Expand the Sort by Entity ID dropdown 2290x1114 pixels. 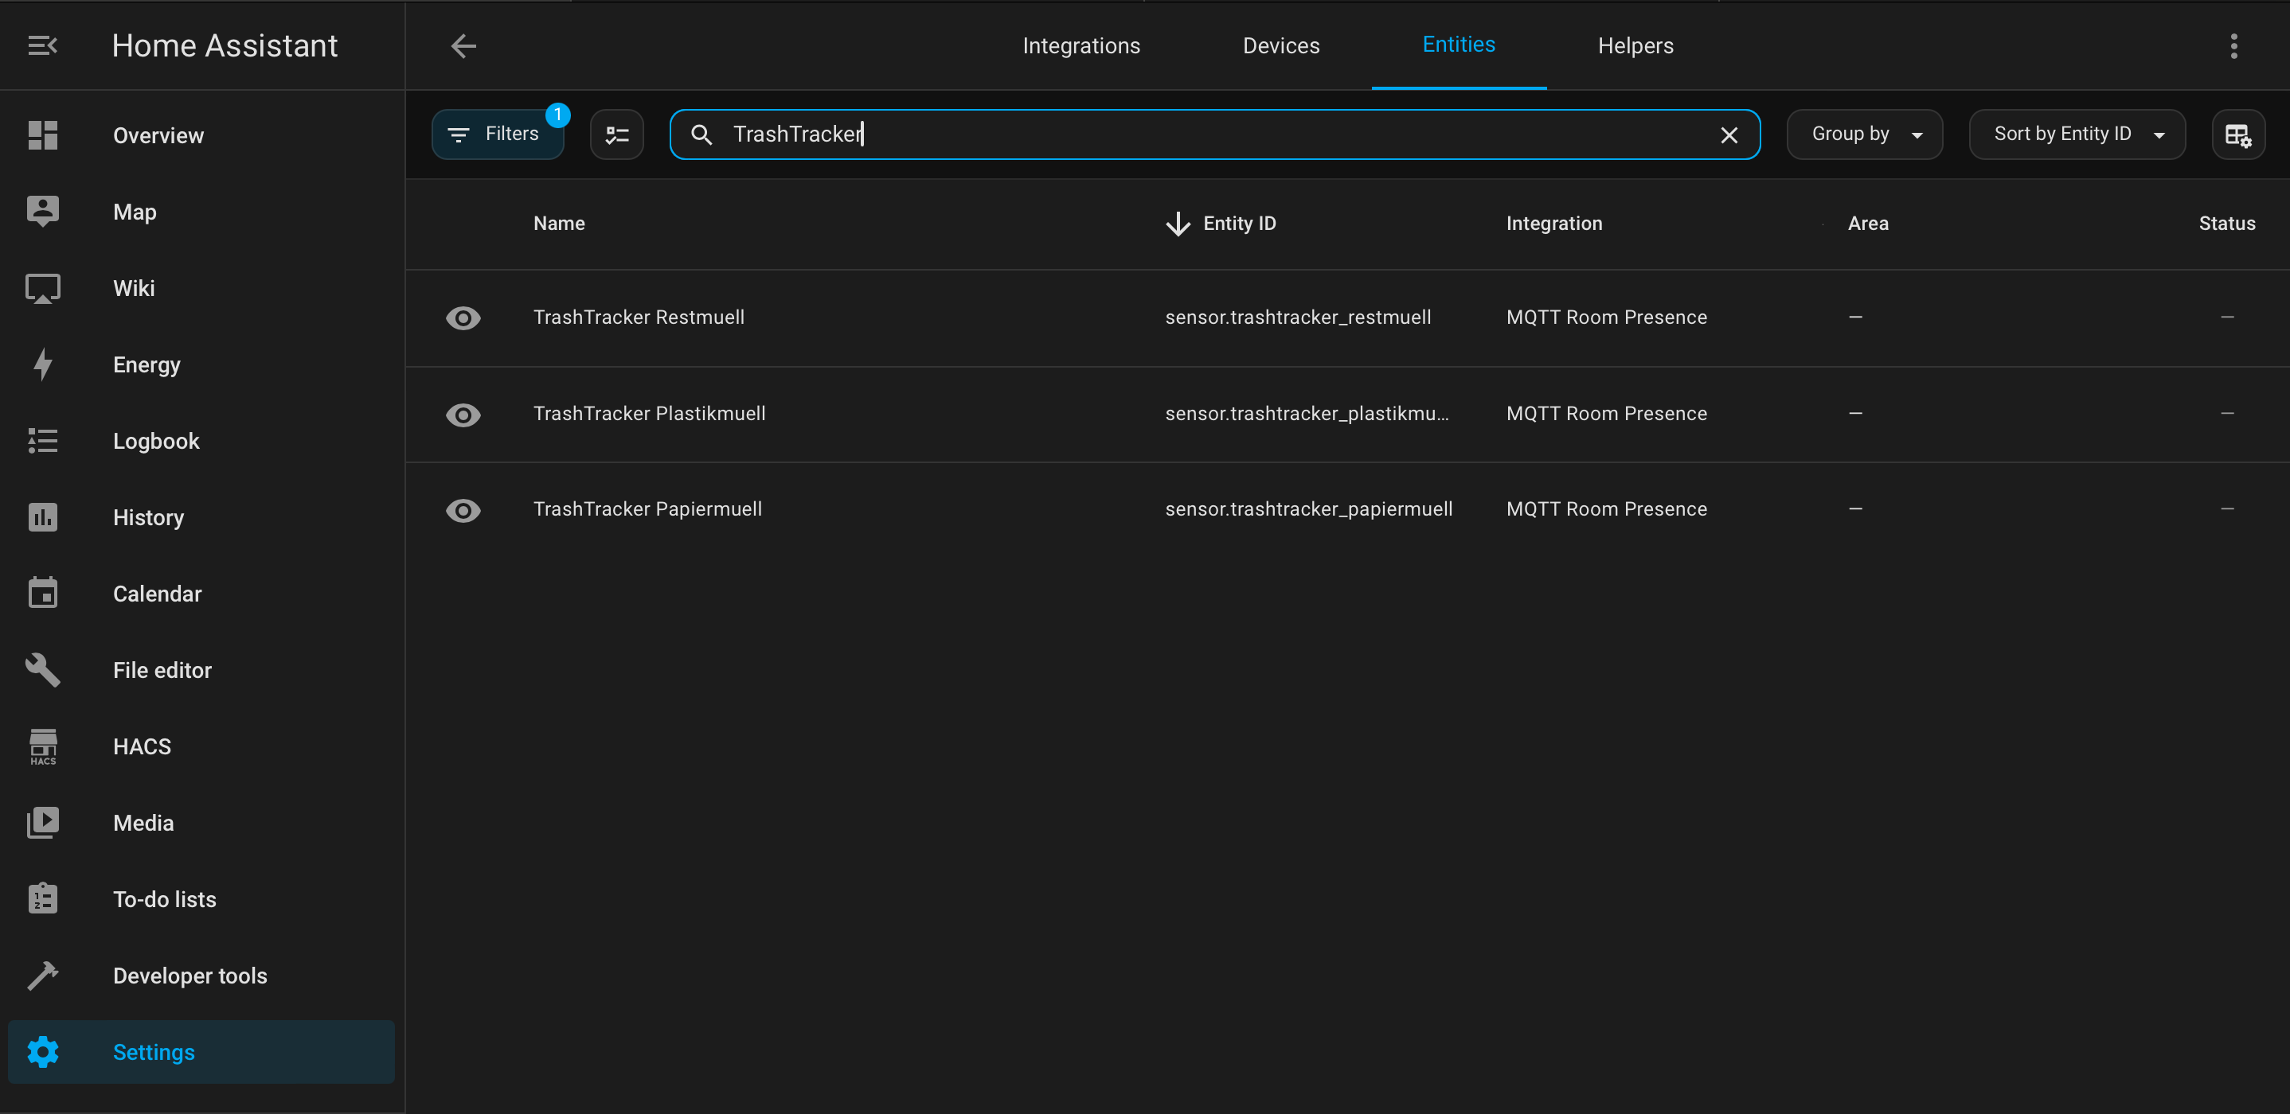coord(2077,134)
